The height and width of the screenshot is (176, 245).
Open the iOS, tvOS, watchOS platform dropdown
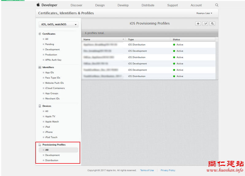[x=58, y=25]
